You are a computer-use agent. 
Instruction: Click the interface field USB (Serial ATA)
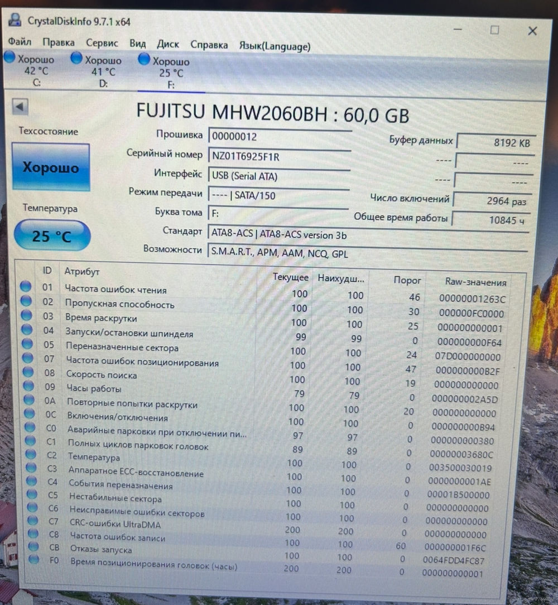click(278, 176)
